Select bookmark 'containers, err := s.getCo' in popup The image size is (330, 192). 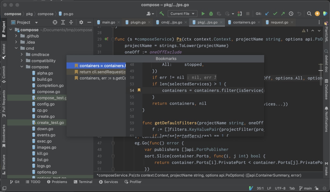96,78
